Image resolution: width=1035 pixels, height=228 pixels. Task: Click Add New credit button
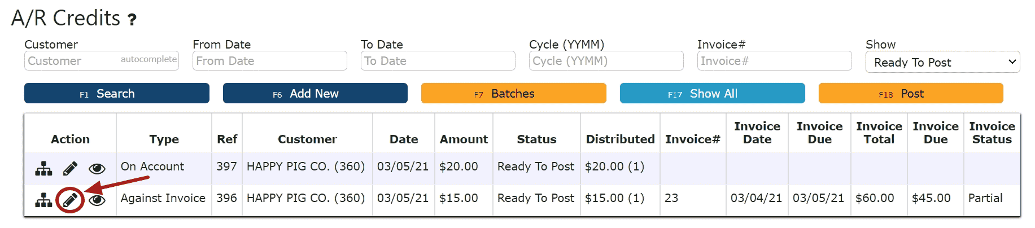[x=315, y=93]
